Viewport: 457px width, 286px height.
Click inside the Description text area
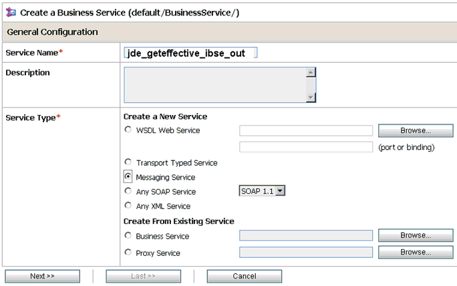click(214, 85)
